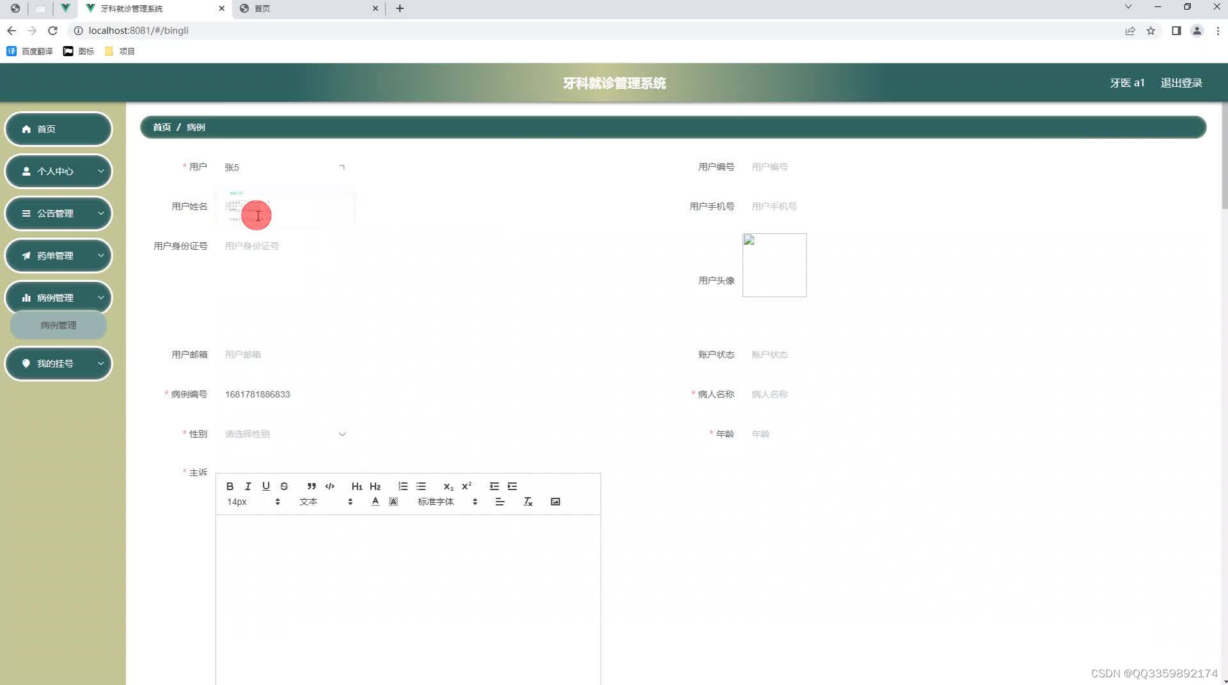Image resolution: width=1228 pixels, height=685 pixels.
Task: Toggle strikethrough formatting in editor
Action: coord(284,486)
